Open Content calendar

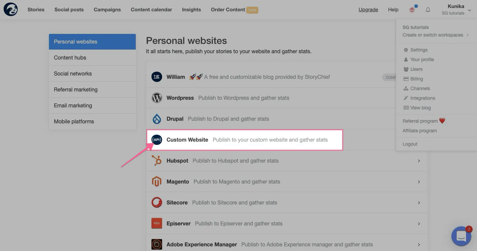coord(151,10)
